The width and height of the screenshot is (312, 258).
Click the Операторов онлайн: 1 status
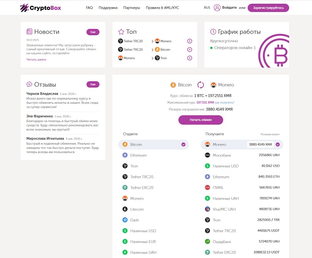point(233,48)
